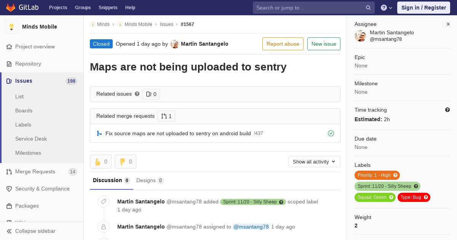Click the Priority label help icon
457x240 pixels.
point(395,175)
